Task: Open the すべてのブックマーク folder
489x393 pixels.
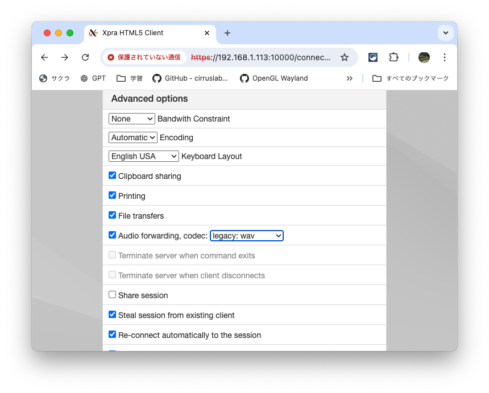Action: point(411,78)
